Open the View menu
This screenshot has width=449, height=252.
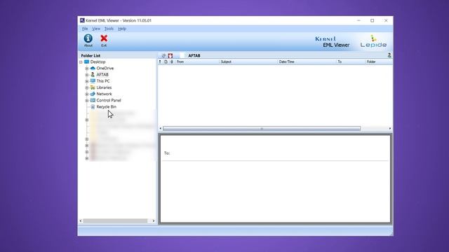click(96, 29)
